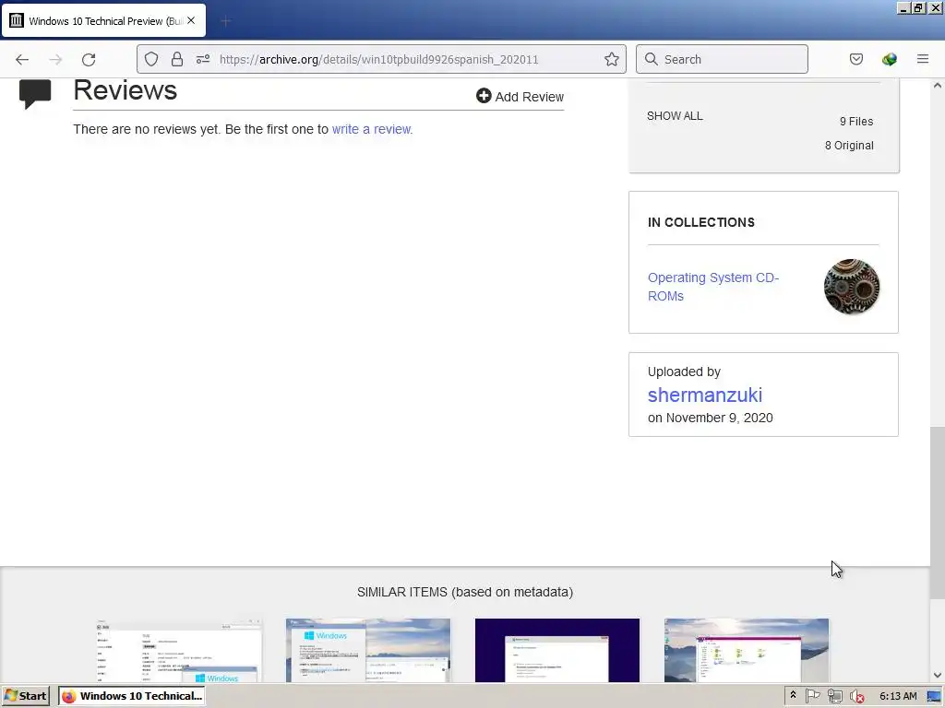
Task: Click the muted volume tray icon
Action: pyautogui.click(x=856, y=696)
